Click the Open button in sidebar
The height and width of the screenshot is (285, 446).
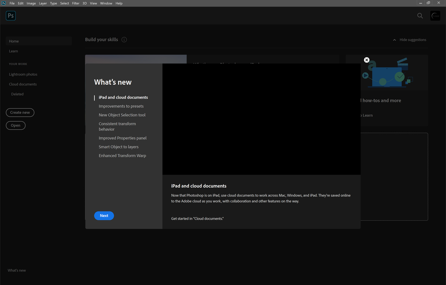[16, 125]
